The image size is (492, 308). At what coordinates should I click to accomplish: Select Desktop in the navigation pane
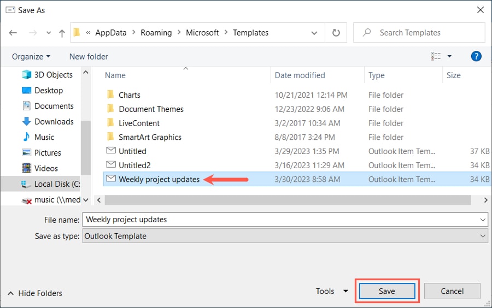pos(42,90)
